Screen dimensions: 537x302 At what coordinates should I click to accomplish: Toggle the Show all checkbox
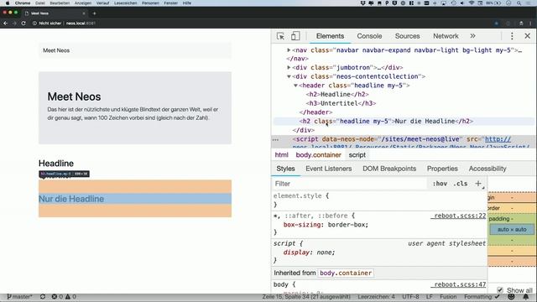500,290
